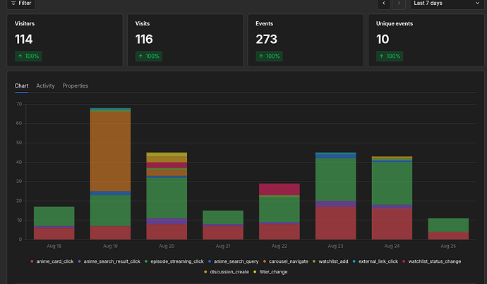Click filter_change legend entry
The width and height of the screenshot is (487, 284).
270,272
